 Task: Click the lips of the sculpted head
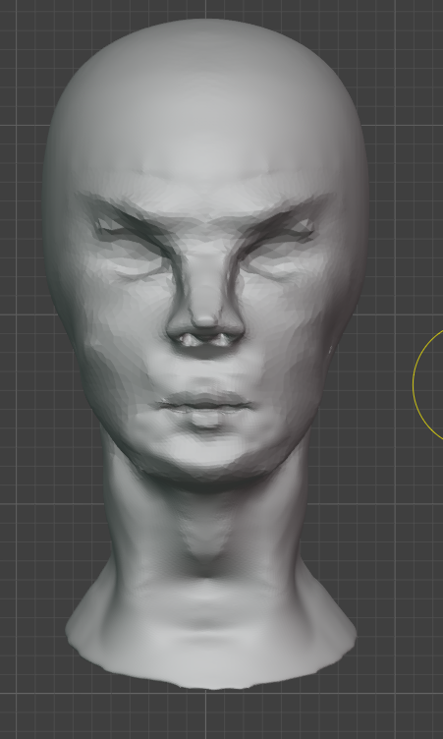pos(205,408)
